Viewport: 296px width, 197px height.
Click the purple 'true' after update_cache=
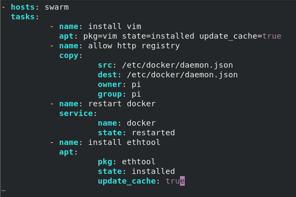(272, 36)
